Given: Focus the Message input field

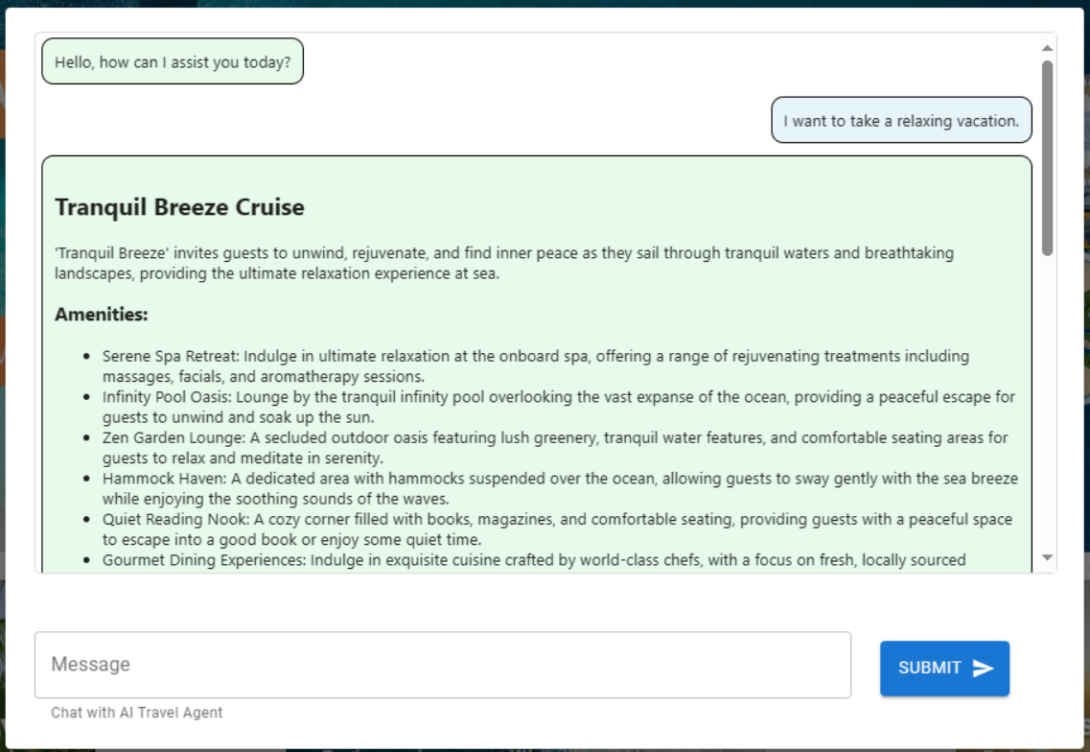Looking at the screenshot, I should pyautogui.click(x=443, y=665).
